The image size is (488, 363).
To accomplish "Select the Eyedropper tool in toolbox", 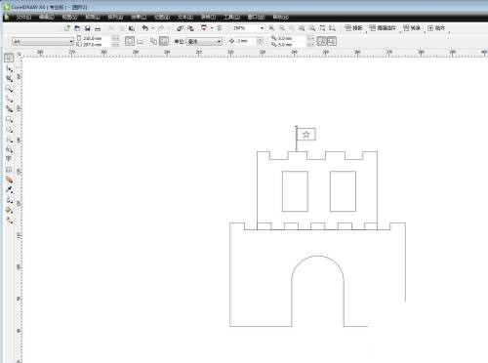I will 9,189.
